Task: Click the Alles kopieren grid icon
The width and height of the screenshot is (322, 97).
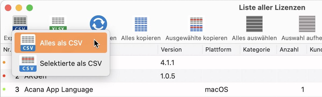Action: (141, 24)
